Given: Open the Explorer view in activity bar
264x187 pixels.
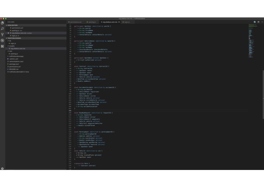Looking at the screenshot, I should pyautogui.click(x=2, y=23).
